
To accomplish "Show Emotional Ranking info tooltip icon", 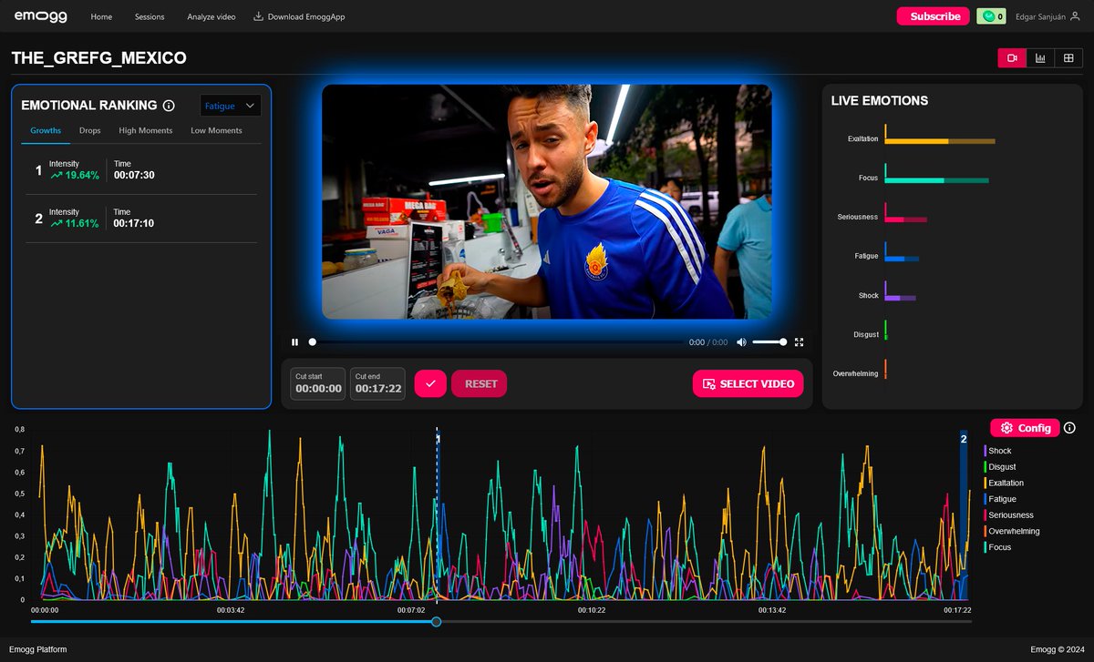I will 169,106.
